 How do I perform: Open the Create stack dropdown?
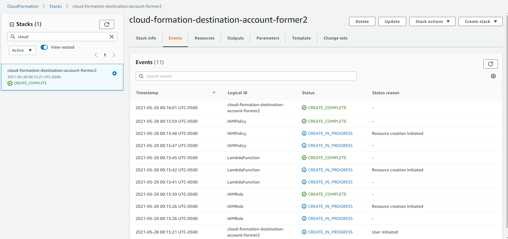tap(480, 22)
